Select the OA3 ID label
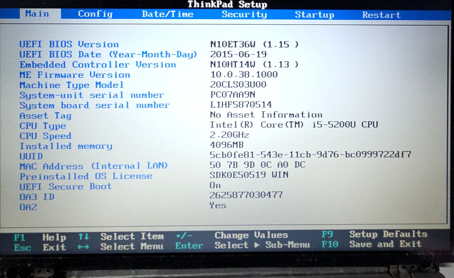The width and height of the screenshot is (454, 278). [37, 197]
